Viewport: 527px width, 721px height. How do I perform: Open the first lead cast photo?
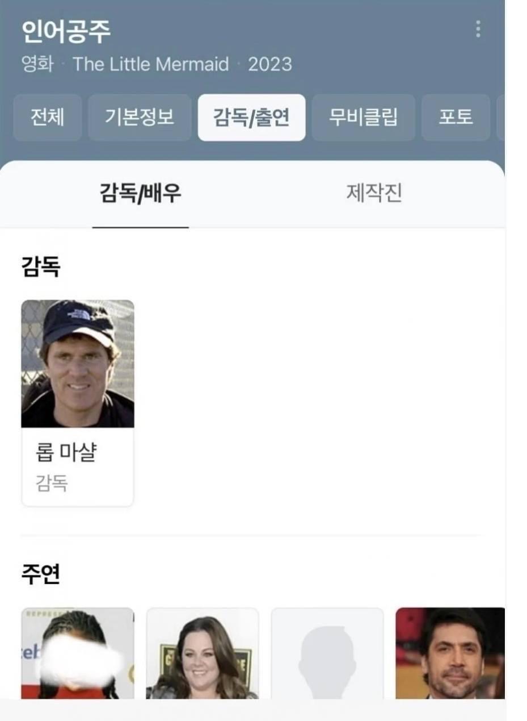[x=78, y=653]
